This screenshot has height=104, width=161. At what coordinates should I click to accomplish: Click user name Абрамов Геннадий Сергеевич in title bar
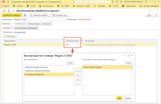click(x=133, y=2)
